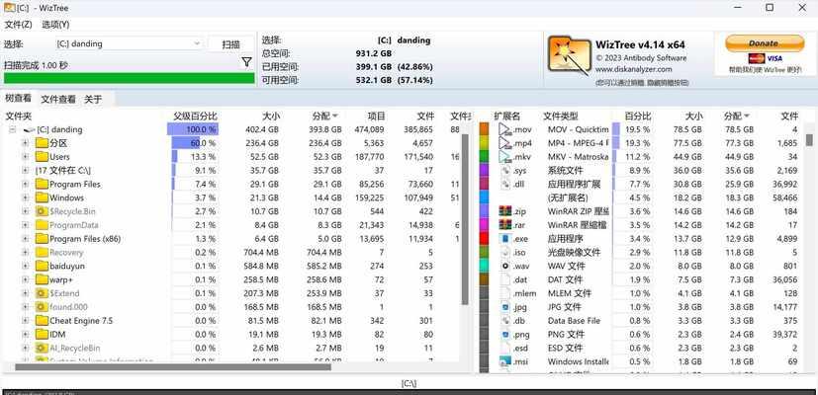The image size is (818, 395).
Task: Click the [C:\] path label at bottom
Action: coord(409,383)
